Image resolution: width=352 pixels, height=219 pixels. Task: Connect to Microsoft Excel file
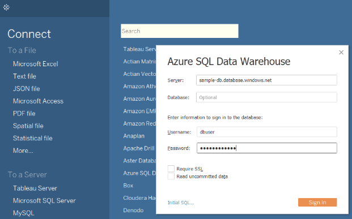point(36,64)
